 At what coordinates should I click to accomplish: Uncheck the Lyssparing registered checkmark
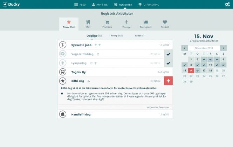pos(168,63)
